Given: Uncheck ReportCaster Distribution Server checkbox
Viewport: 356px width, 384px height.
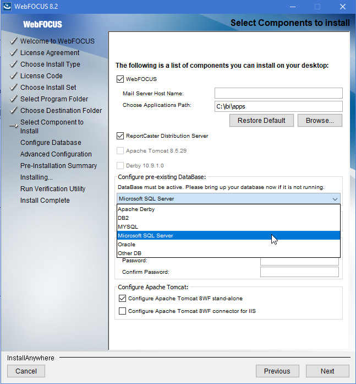Looking at the screenshot, I should pos(120,136).
